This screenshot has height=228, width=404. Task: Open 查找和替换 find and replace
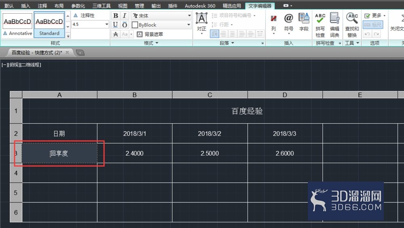point(352,25)
